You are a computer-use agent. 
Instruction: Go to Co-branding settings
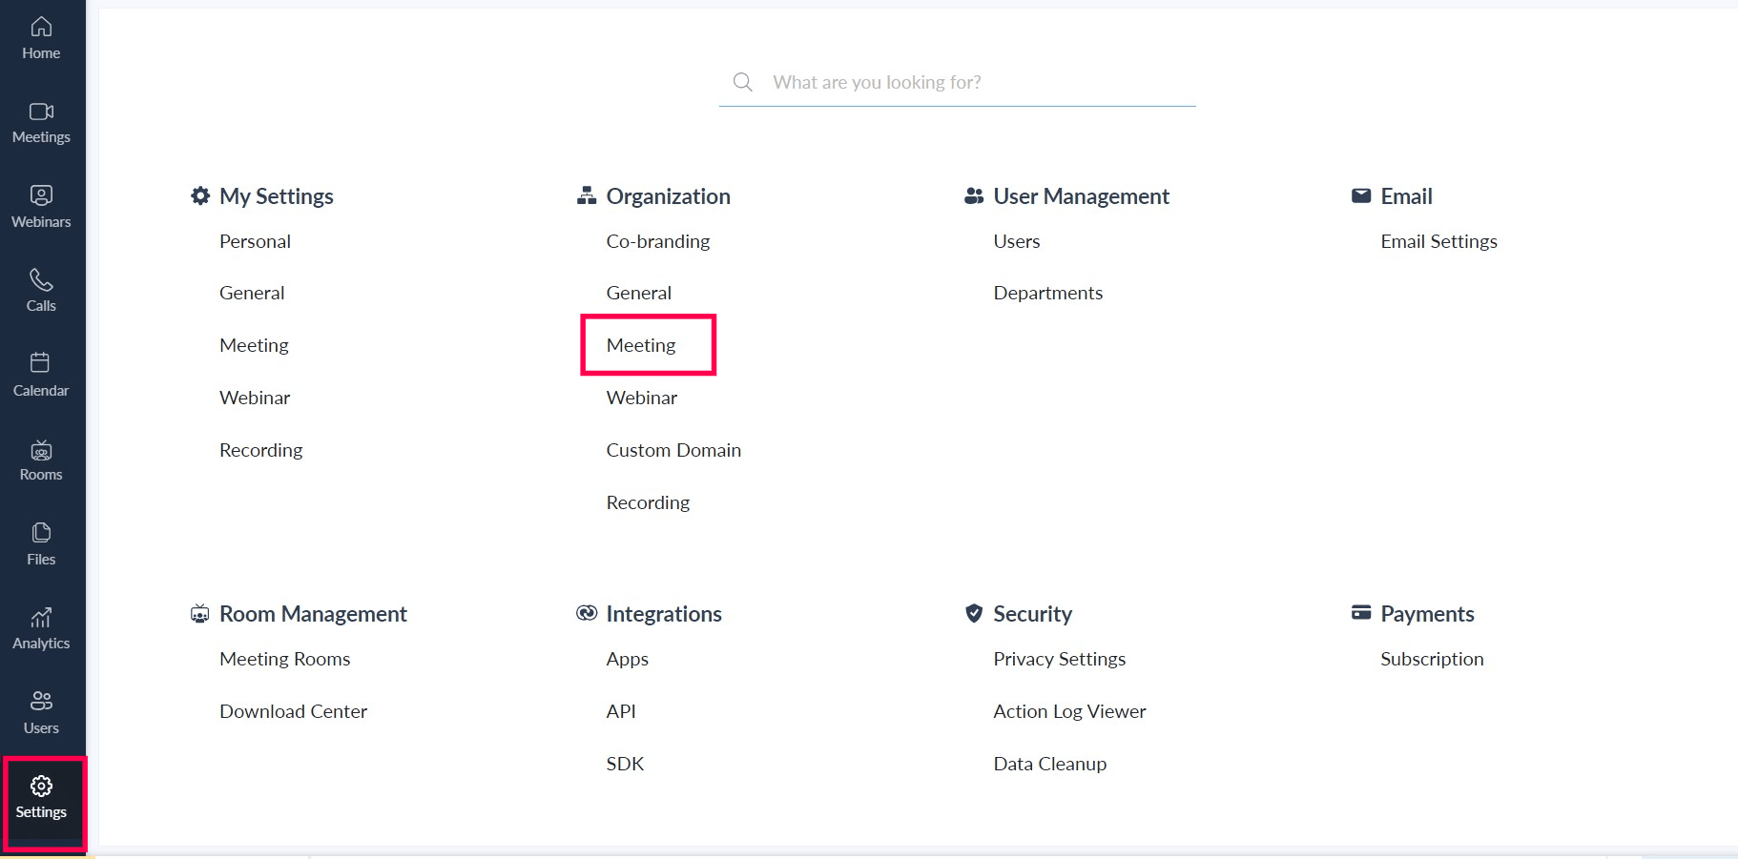click(658, 241)
